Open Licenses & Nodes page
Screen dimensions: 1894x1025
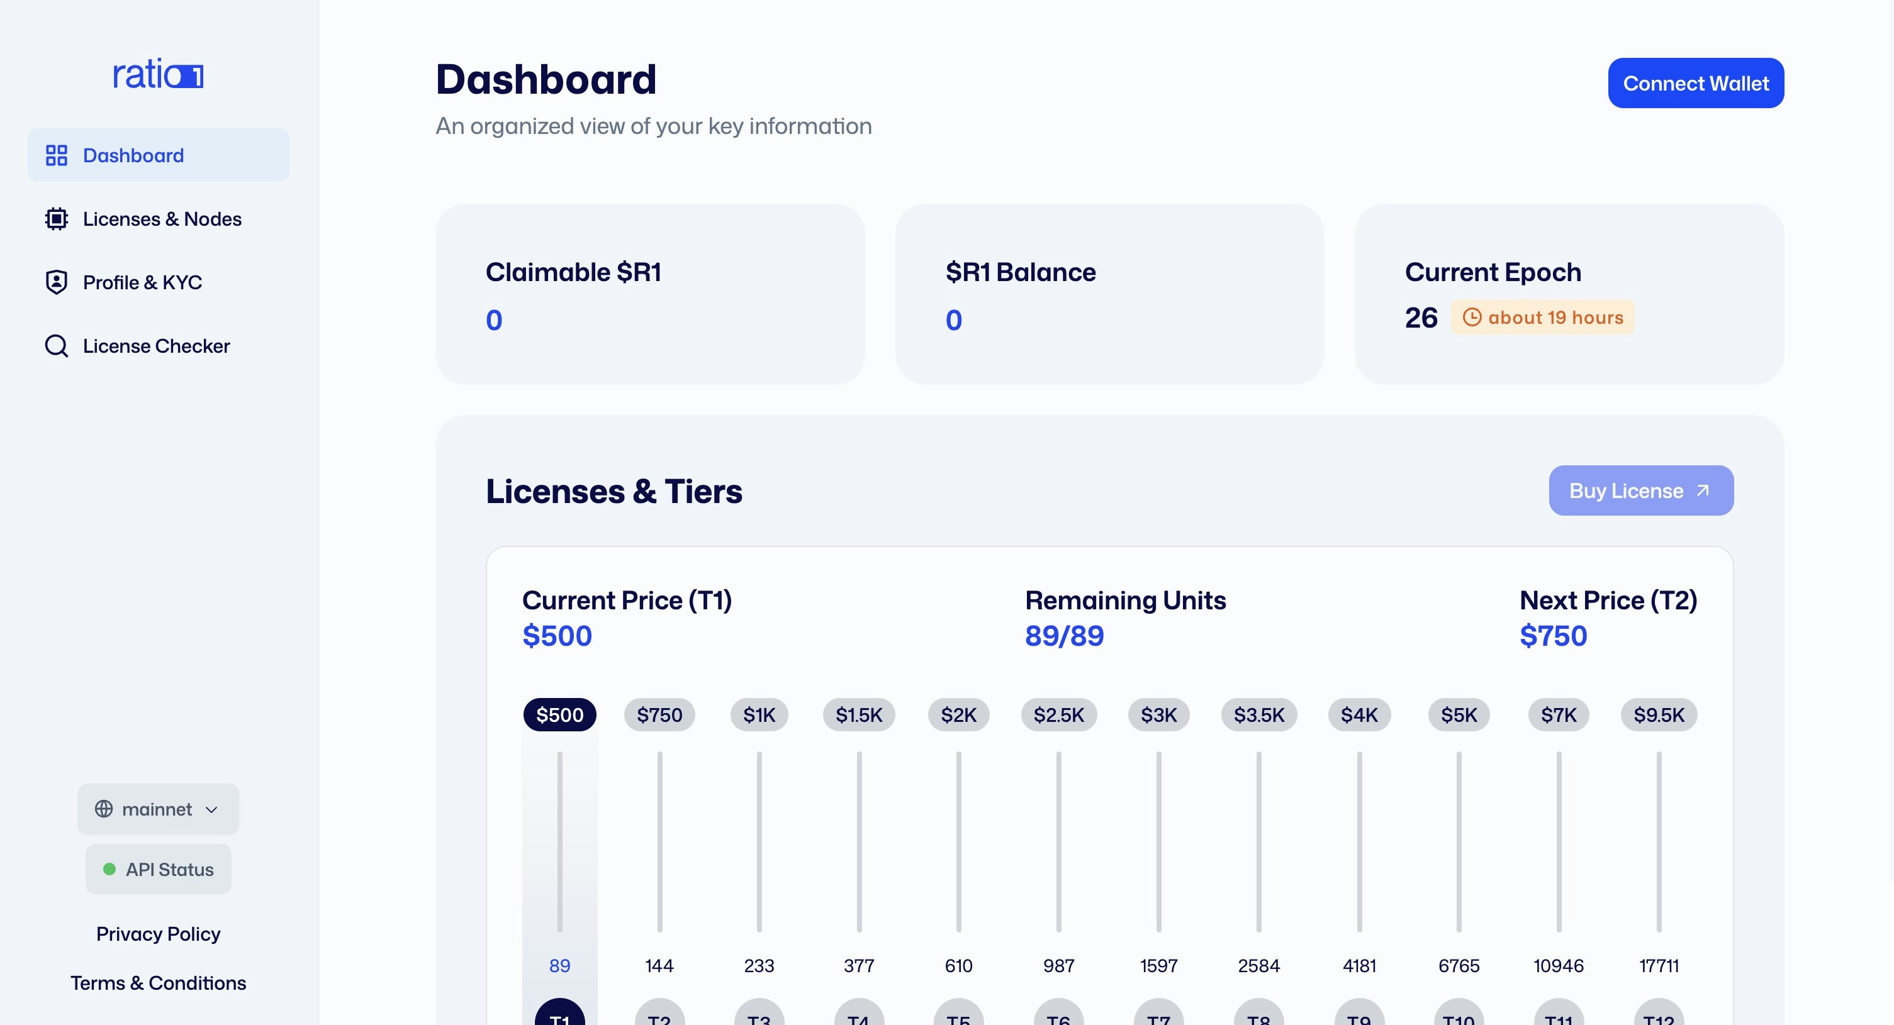162,219
